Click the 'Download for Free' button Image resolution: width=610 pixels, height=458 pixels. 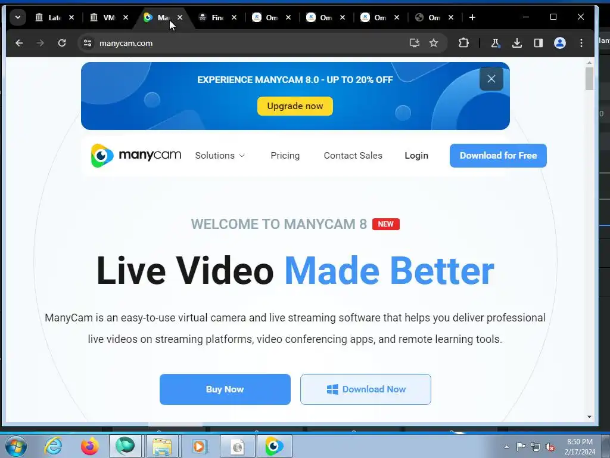click(498, 156)
